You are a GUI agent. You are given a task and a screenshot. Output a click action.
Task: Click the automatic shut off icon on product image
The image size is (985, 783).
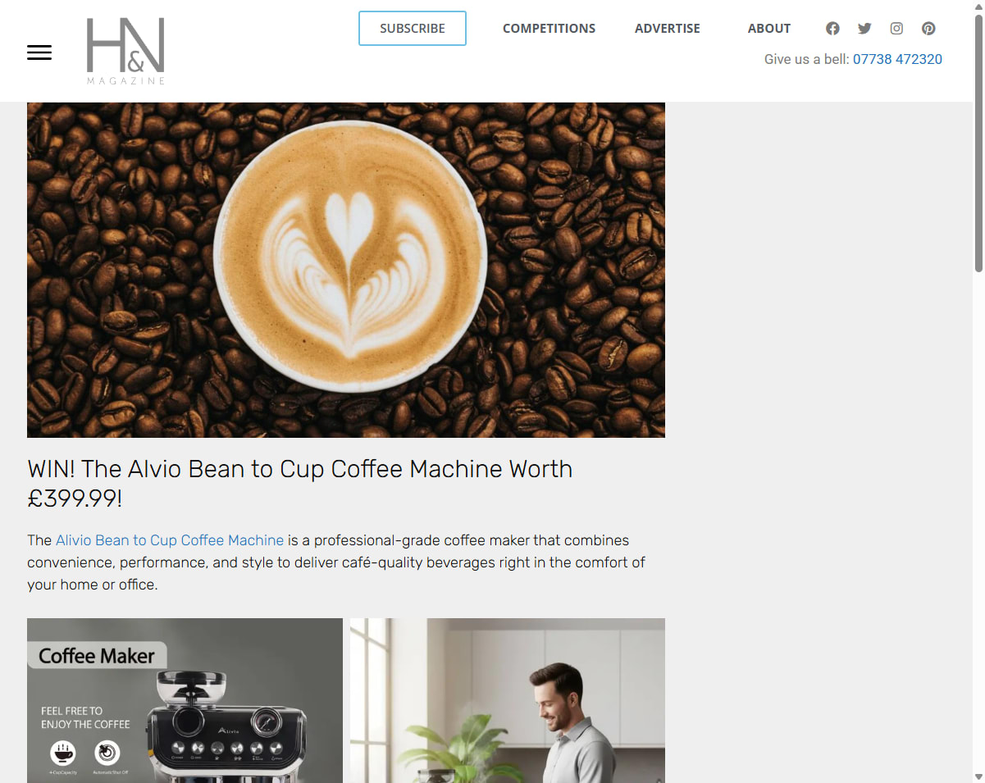click(x=107, y=752)
